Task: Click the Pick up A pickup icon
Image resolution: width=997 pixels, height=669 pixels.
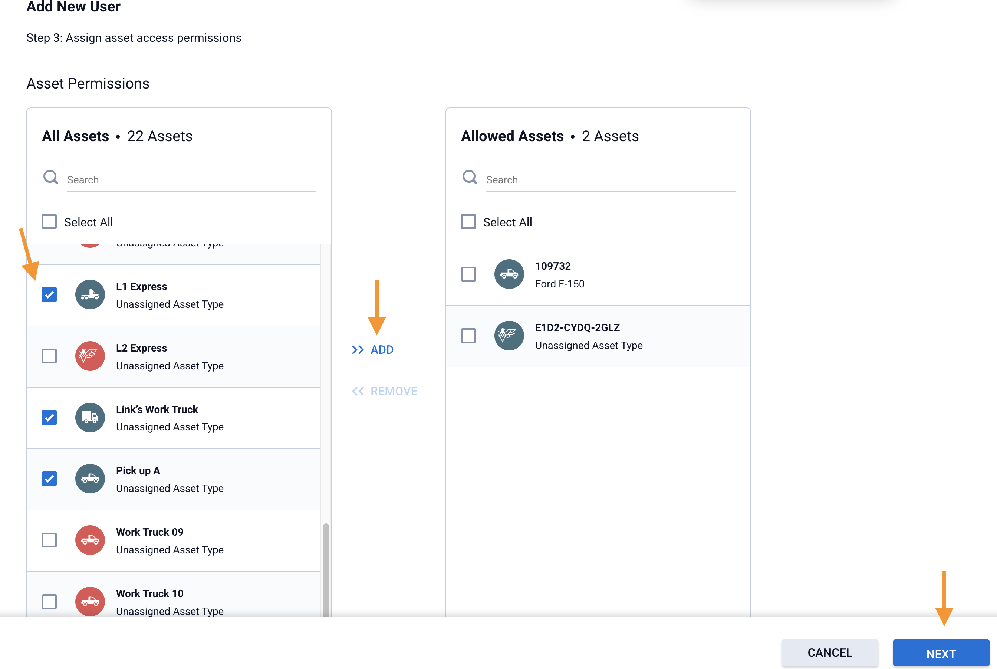Action: coord(90,479)
